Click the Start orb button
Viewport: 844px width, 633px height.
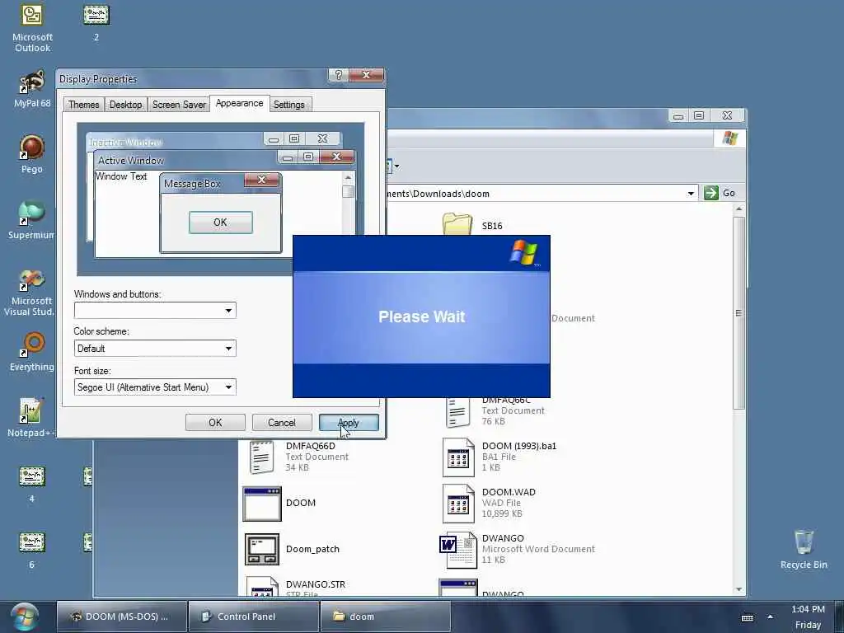click(24, 617)
